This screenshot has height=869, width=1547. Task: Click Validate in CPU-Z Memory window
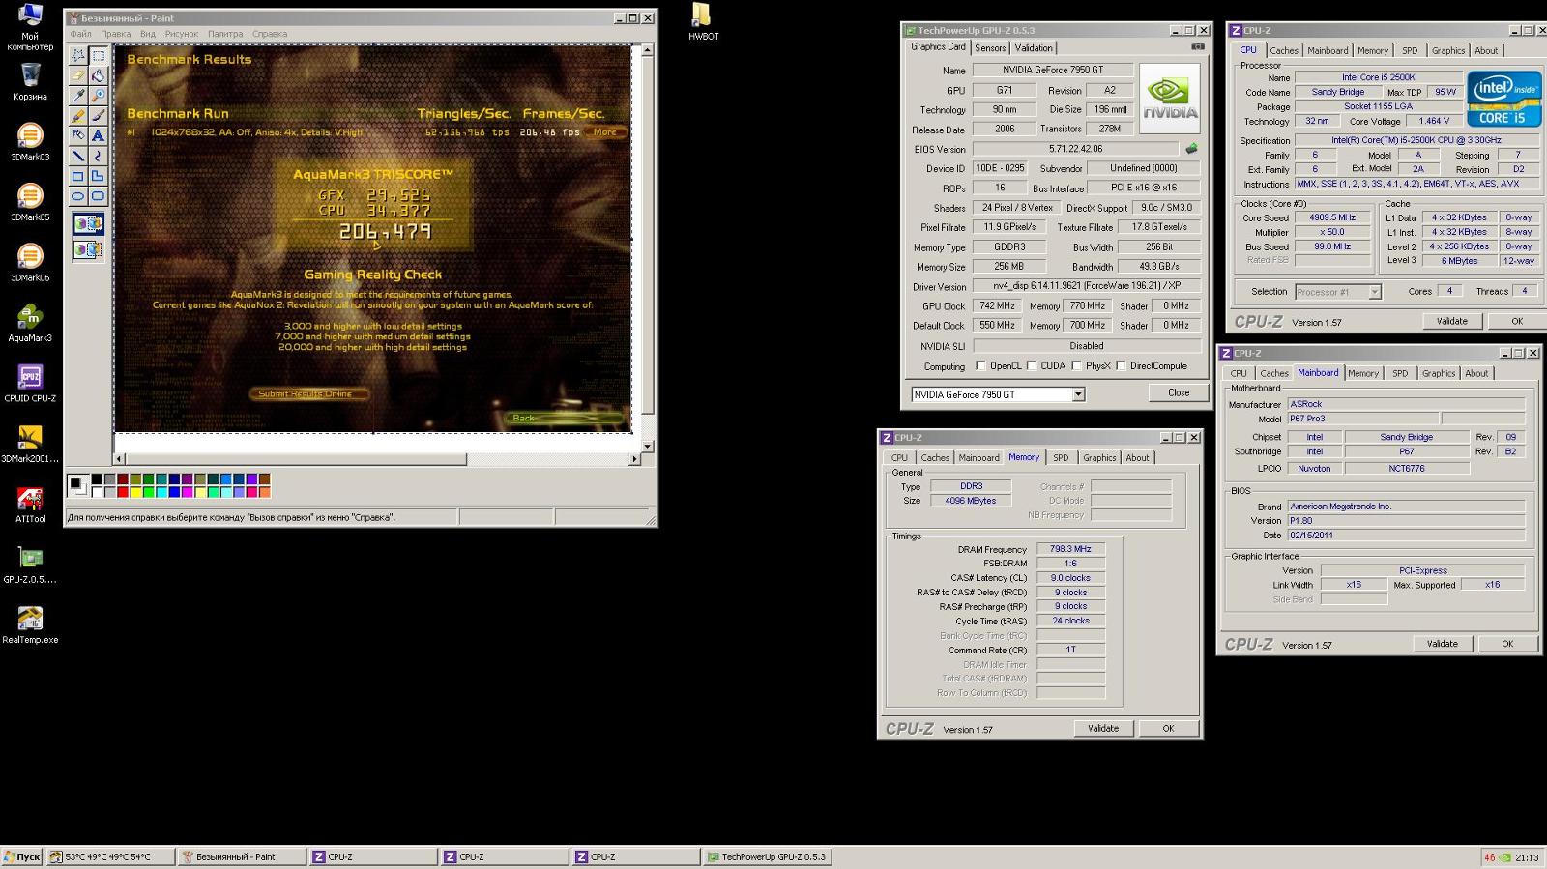(1103, 729)
